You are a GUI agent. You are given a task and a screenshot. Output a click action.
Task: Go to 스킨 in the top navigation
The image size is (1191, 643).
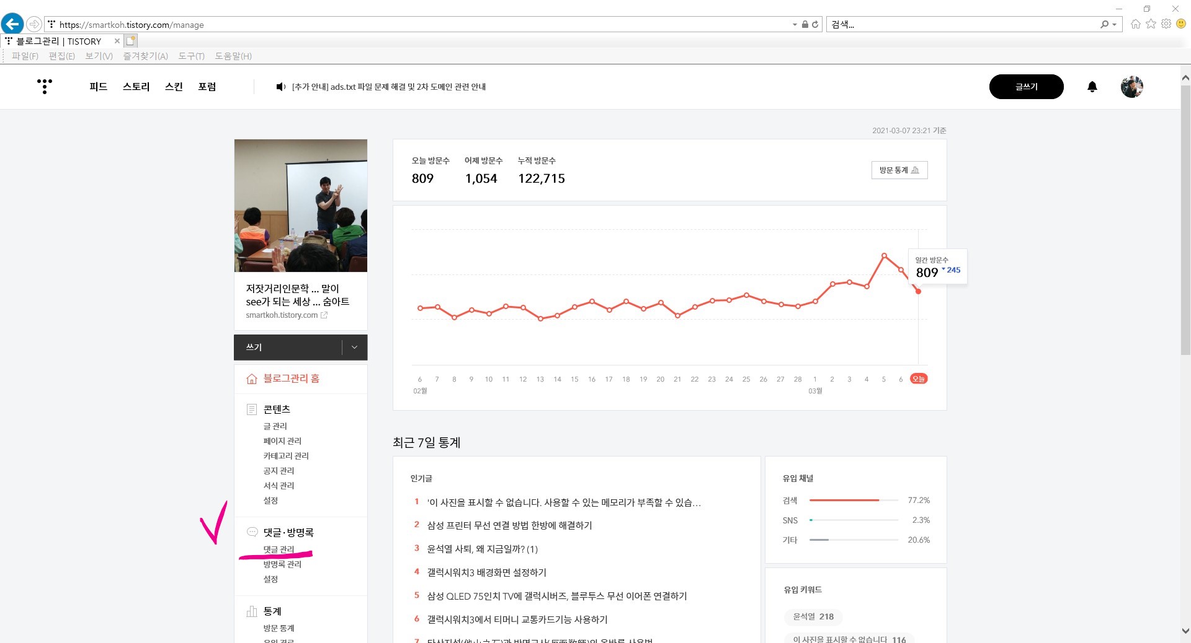point(174,87)
